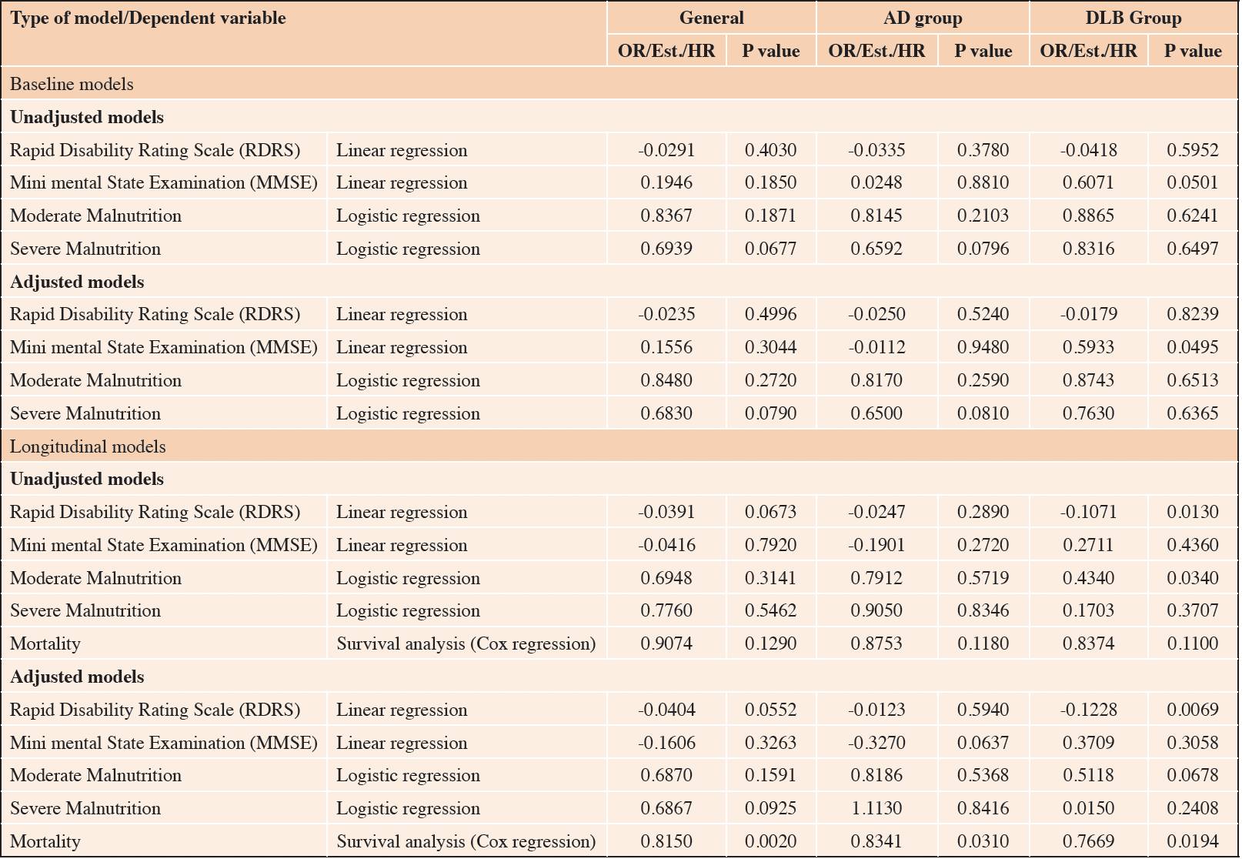Click AD hazard ratio 0.8753
The height and width of the screenshot is (859, 1242).
876,643
